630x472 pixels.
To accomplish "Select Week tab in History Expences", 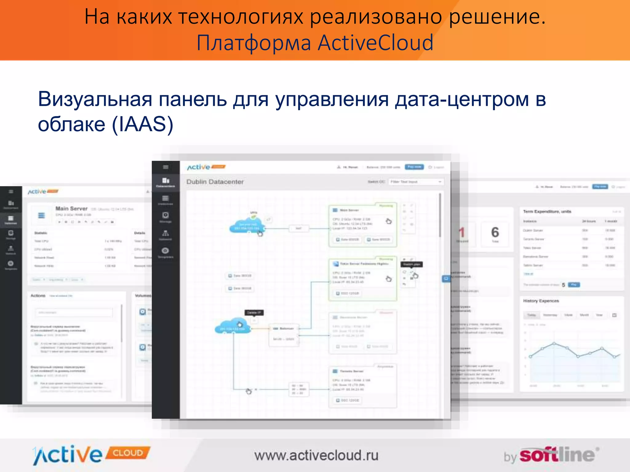I will click(x=568, y=315).
